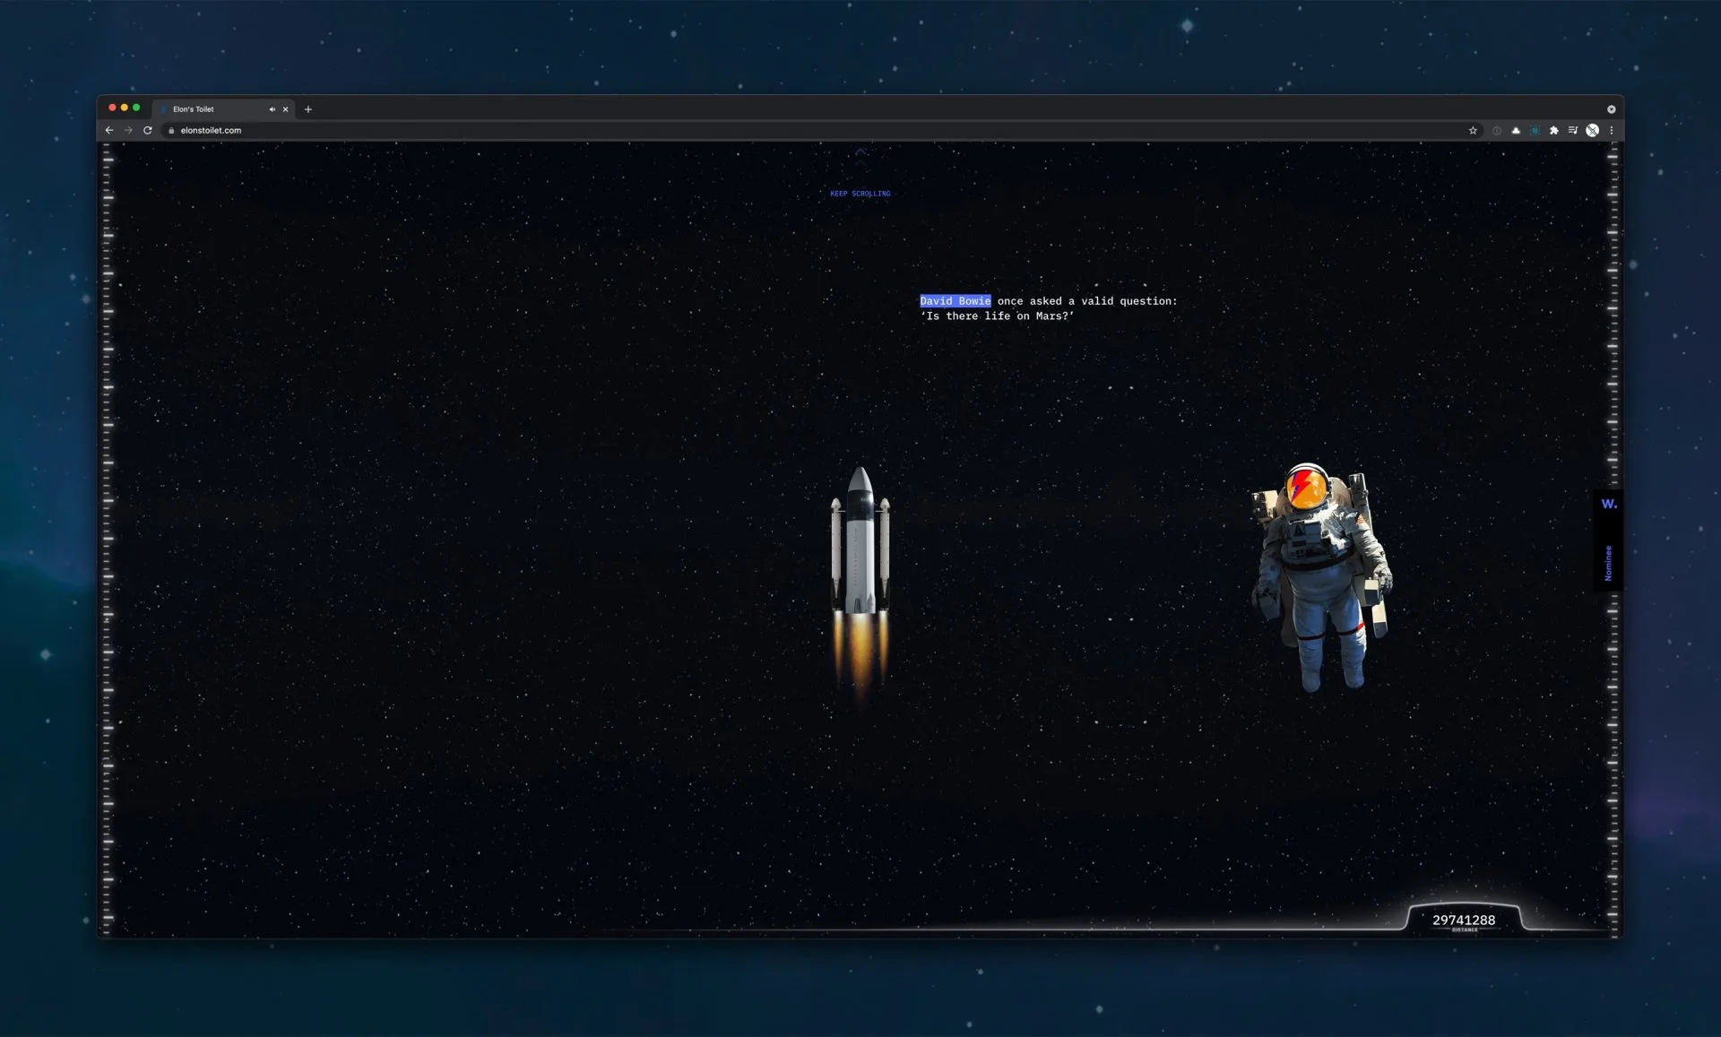Viewport: 1721px width, 1037px height.
Task: Click the Bowie-faced astronaut
Action: click(x=1322, y=576)
